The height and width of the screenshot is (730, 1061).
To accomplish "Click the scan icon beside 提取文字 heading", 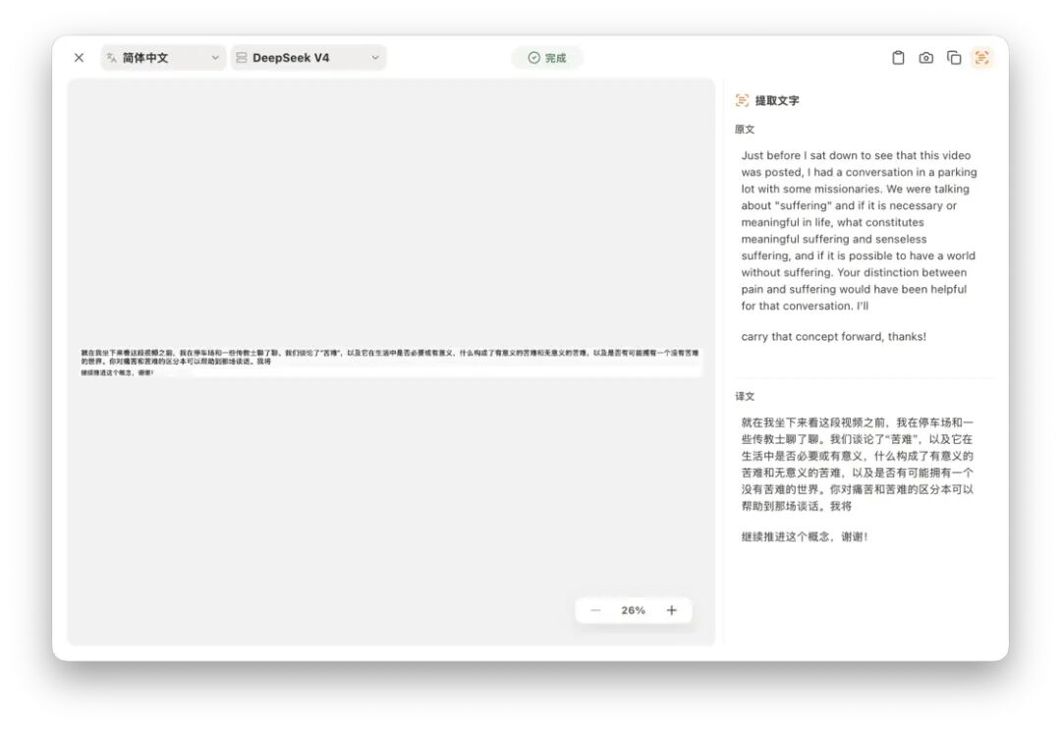I will pyautogui.click(x=743, y=101).
